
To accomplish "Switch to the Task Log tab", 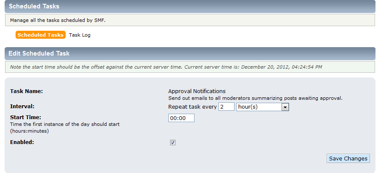I will tap(80, 35).
